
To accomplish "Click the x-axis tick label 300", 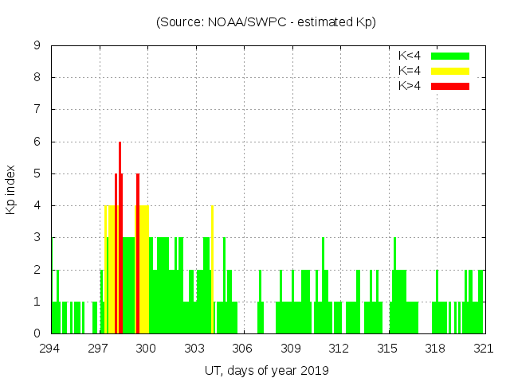I will pyautogui.click(x=147, y=348).
